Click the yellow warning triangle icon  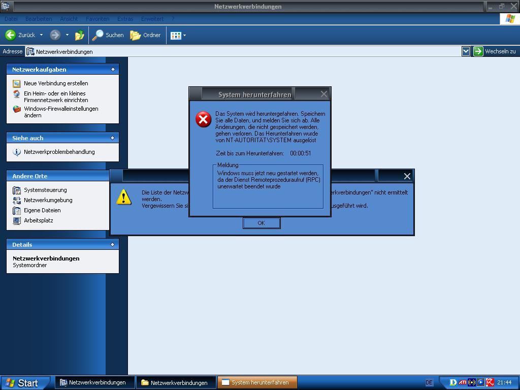(x=124, y=197)
